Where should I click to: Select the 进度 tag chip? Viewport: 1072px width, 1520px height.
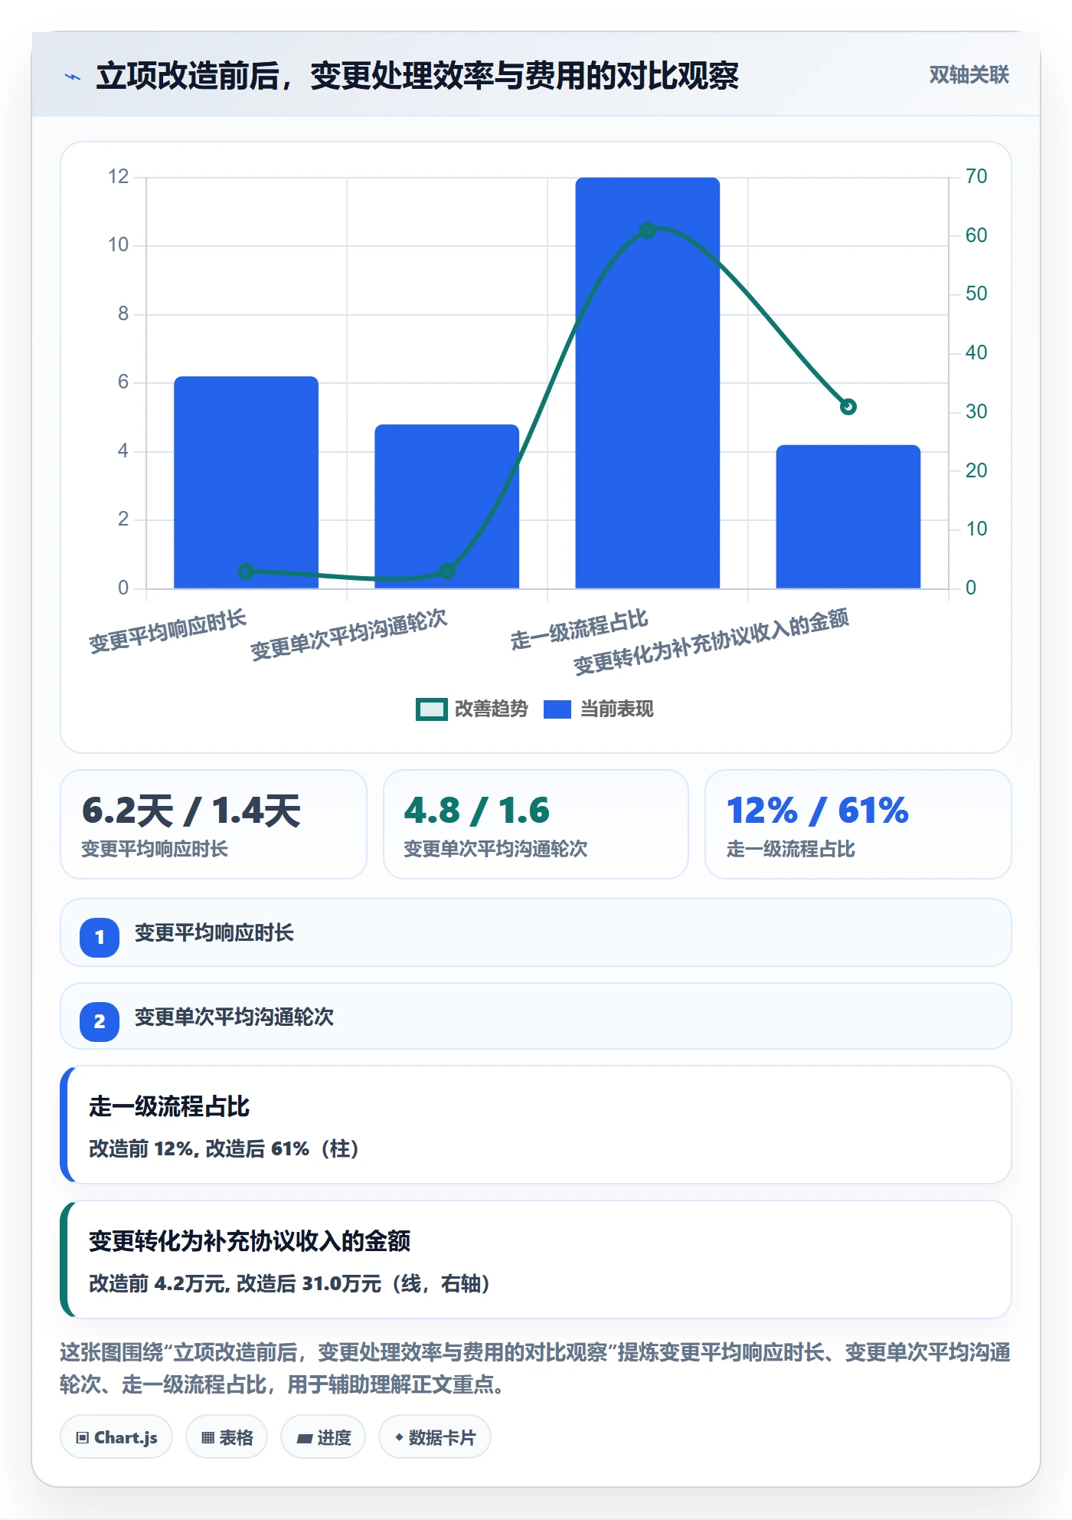point(323,1437)
